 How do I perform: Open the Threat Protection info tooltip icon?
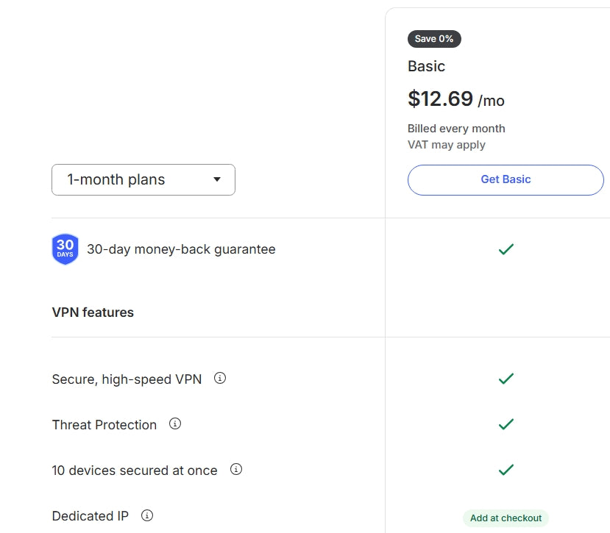(x=174, y=423)
